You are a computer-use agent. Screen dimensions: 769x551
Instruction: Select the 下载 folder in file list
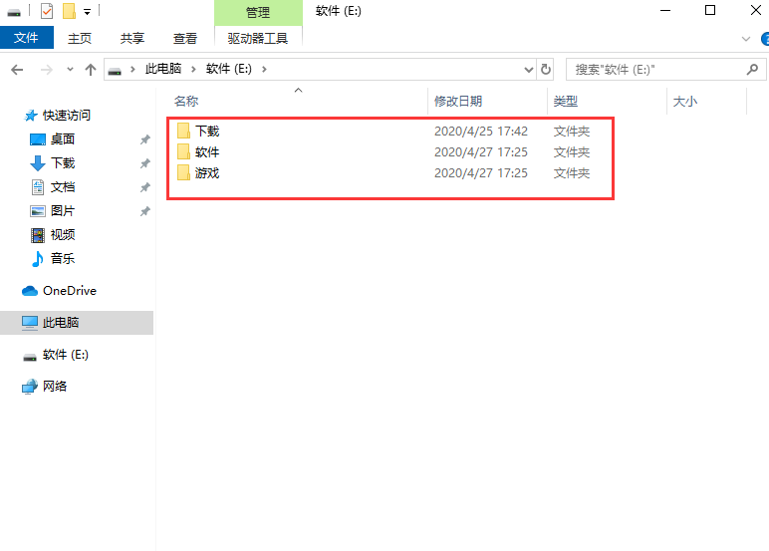206,132
